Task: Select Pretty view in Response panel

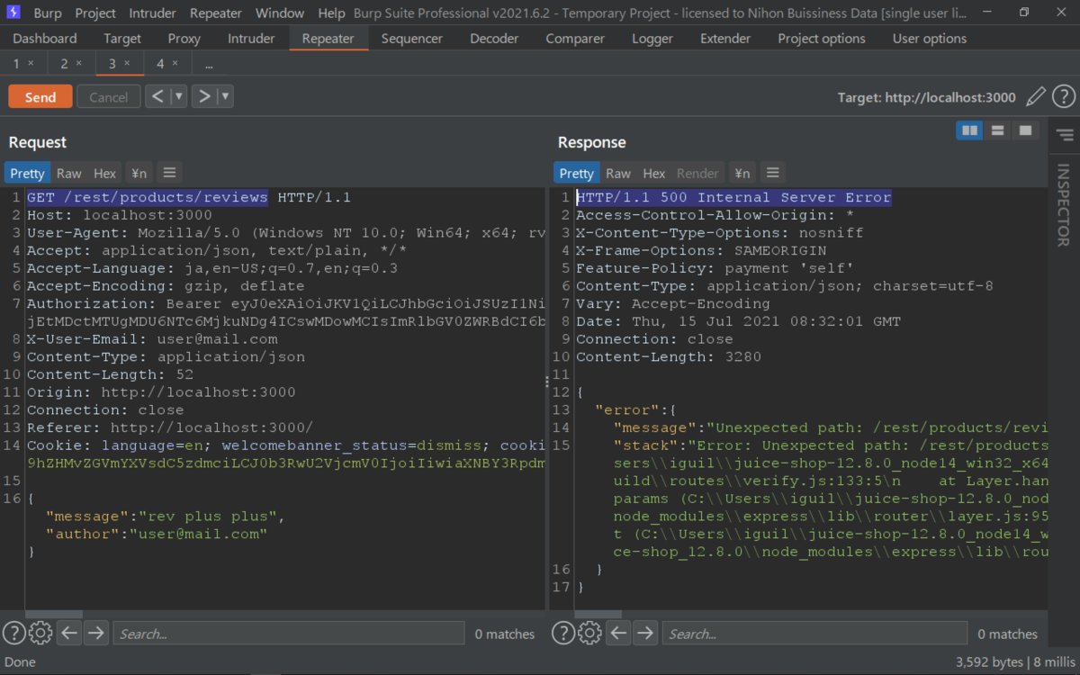Action: 576,173
